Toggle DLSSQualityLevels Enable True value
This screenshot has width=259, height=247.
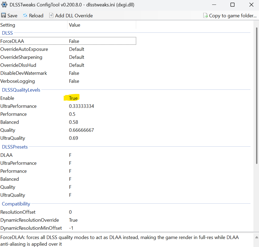pos(73,98)
